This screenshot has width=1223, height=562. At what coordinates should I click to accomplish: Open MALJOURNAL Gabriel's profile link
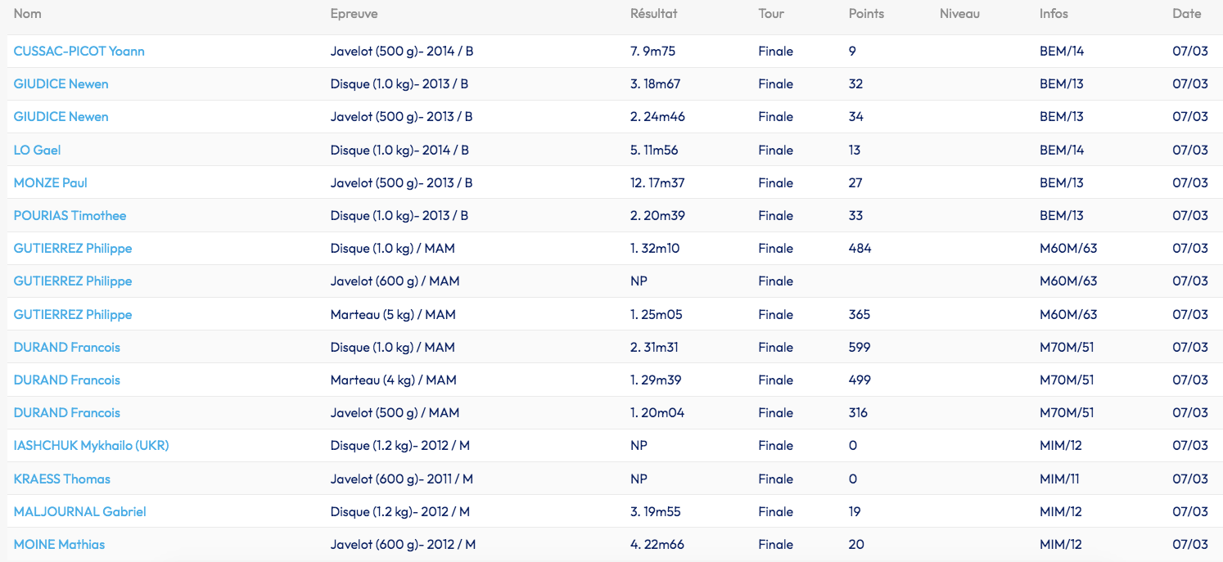[x=79, y=512]
